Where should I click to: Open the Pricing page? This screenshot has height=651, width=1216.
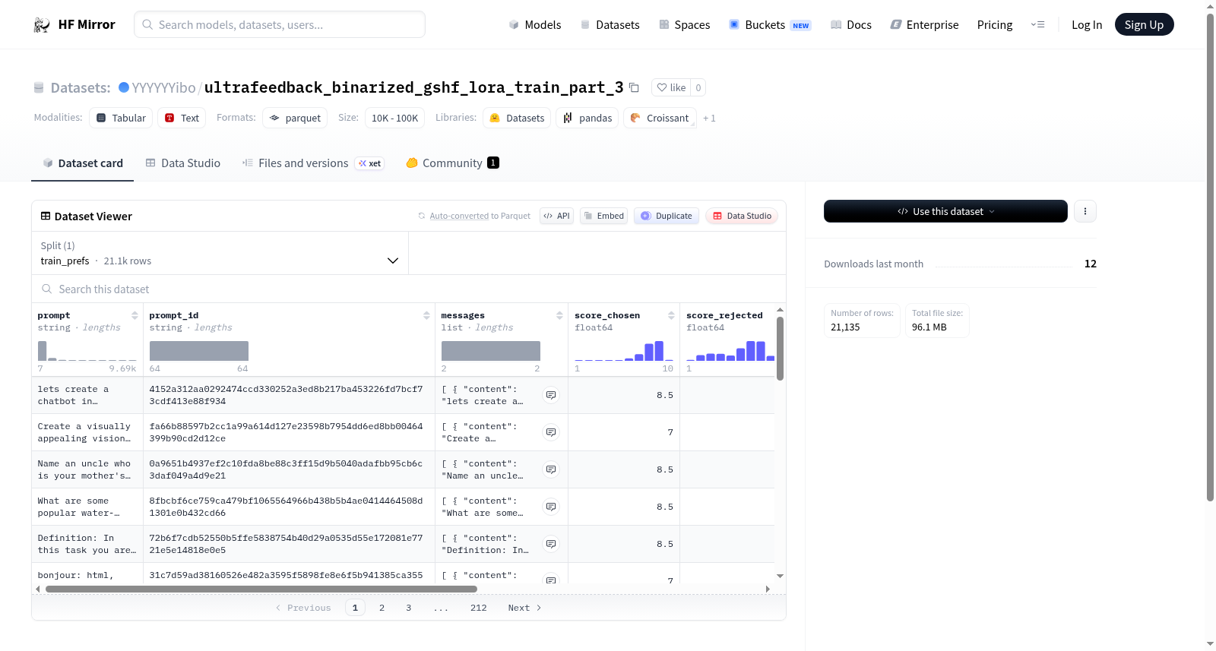(995, 25)
